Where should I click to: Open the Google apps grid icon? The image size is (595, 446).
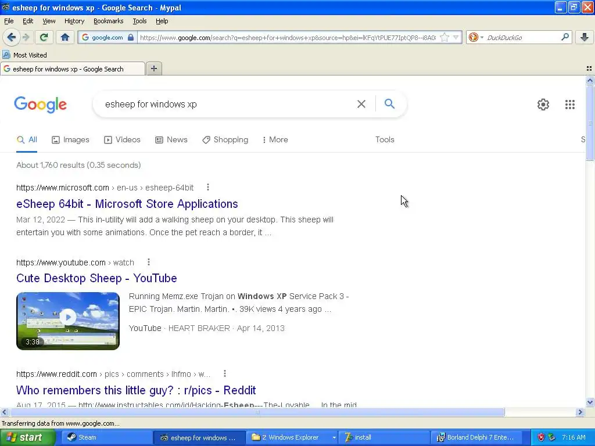click(569, 105)
